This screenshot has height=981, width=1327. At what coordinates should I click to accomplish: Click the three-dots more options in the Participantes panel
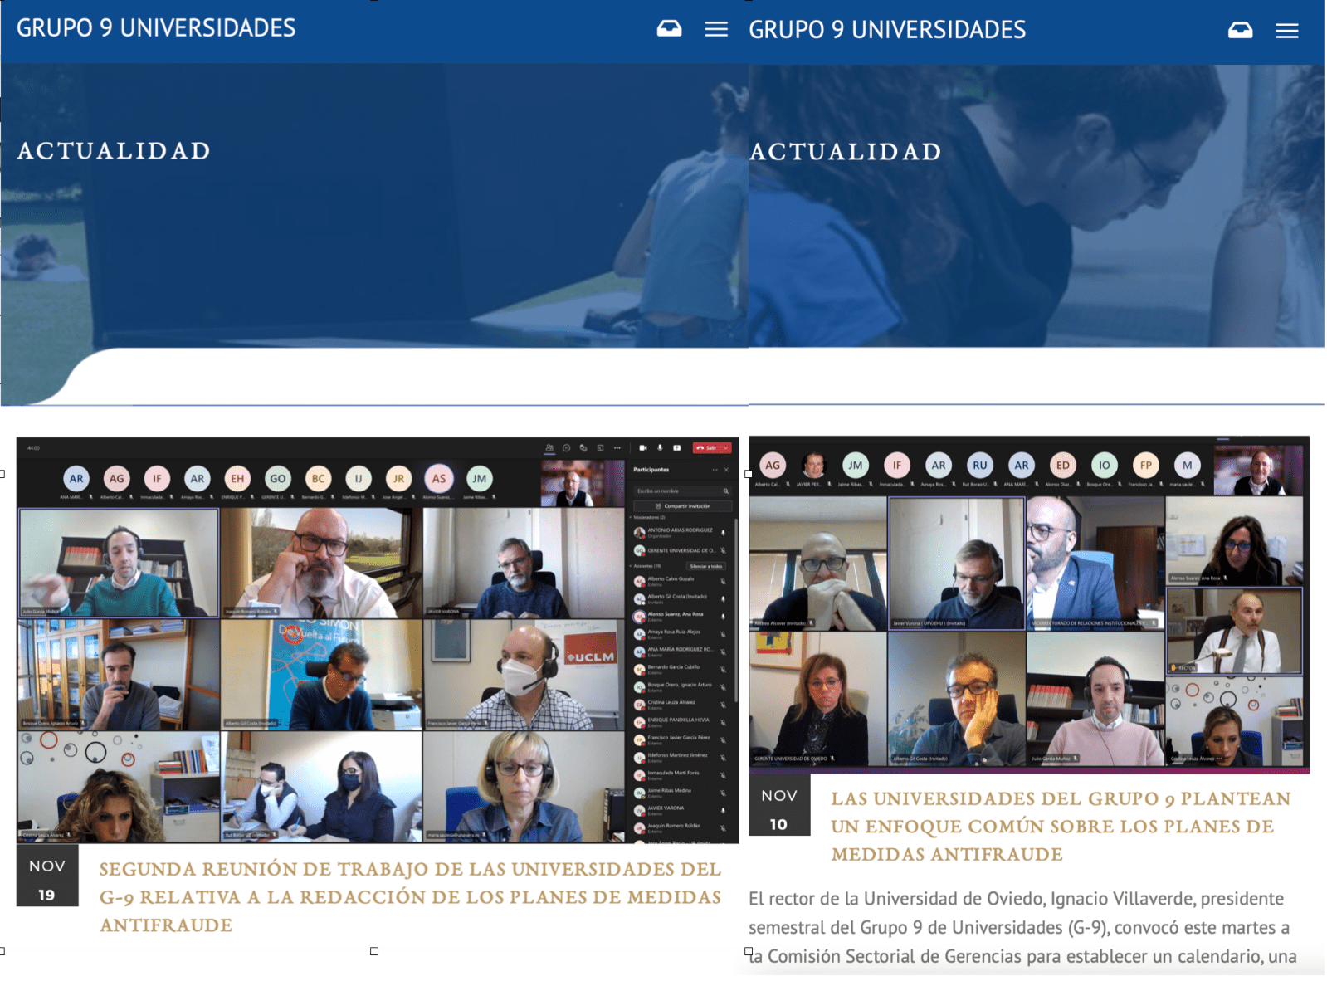pos(715,470)
